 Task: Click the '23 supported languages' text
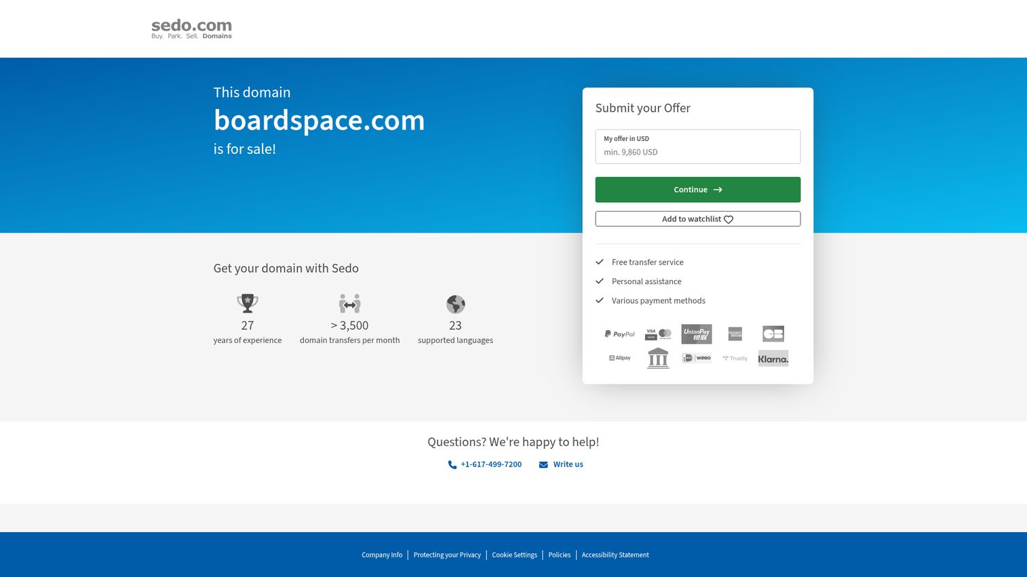point(456,332)
